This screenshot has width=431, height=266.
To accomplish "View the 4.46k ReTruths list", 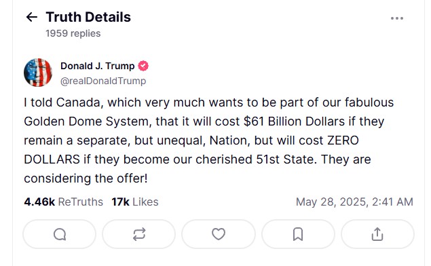I will (64, 202).
